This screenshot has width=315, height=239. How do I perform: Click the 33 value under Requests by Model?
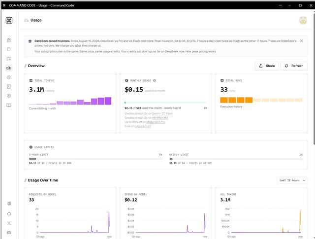(31, 200)
